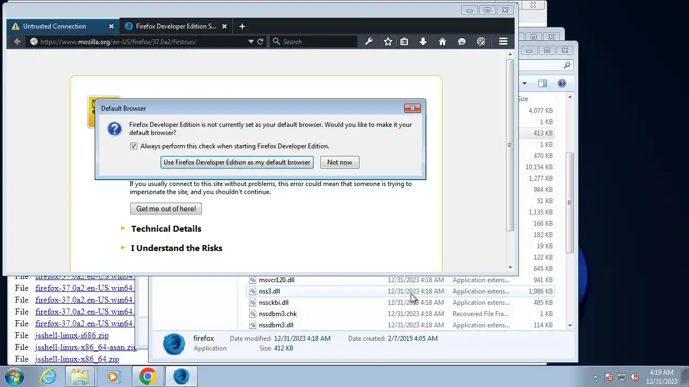The width and height of the screenshot is (689, 387).
Task: Go to Firefox home page icon
Action: coord(442,41)
